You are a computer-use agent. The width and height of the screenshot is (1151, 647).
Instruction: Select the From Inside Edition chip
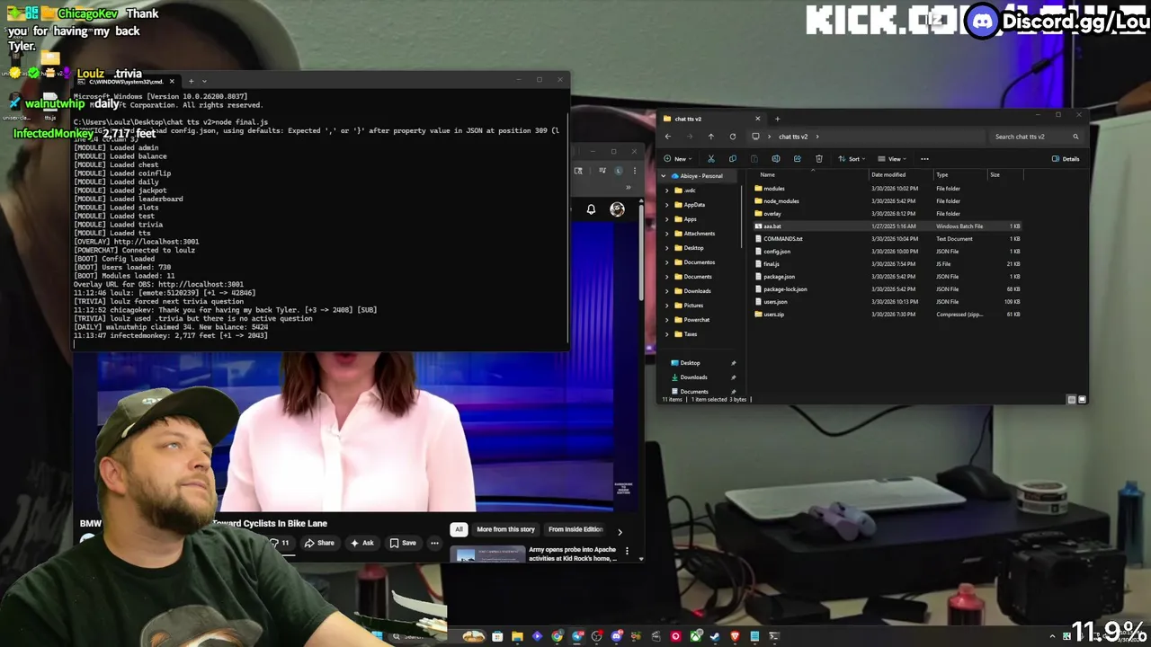coord(575,529)
